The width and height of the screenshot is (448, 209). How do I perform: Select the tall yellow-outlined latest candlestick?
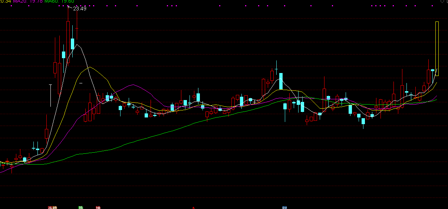[437, 49]
